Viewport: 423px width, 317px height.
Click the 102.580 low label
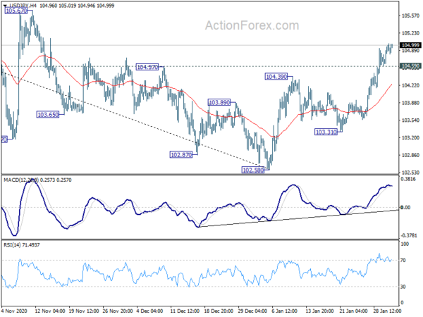click(x=253, y=170)
